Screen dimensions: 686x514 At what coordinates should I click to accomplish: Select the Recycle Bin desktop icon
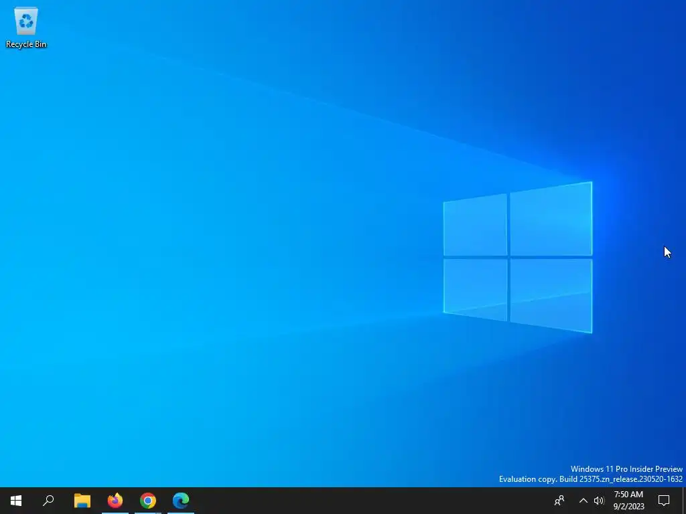pos(26,27)
